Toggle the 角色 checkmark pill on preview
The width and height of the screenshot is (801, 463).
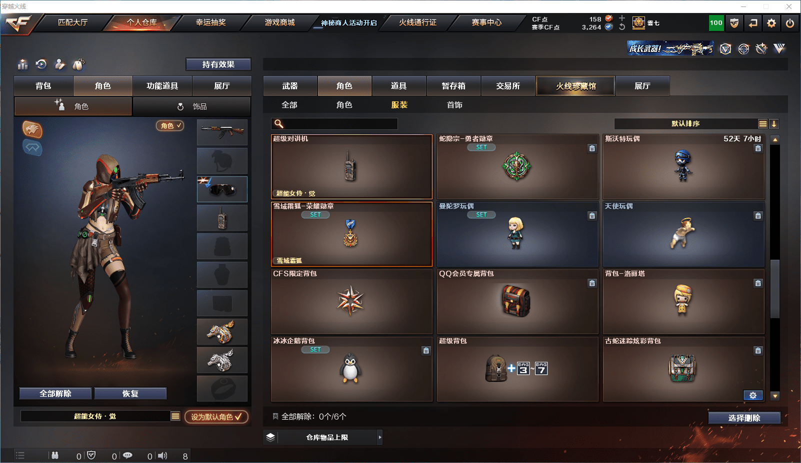point(170,126)
